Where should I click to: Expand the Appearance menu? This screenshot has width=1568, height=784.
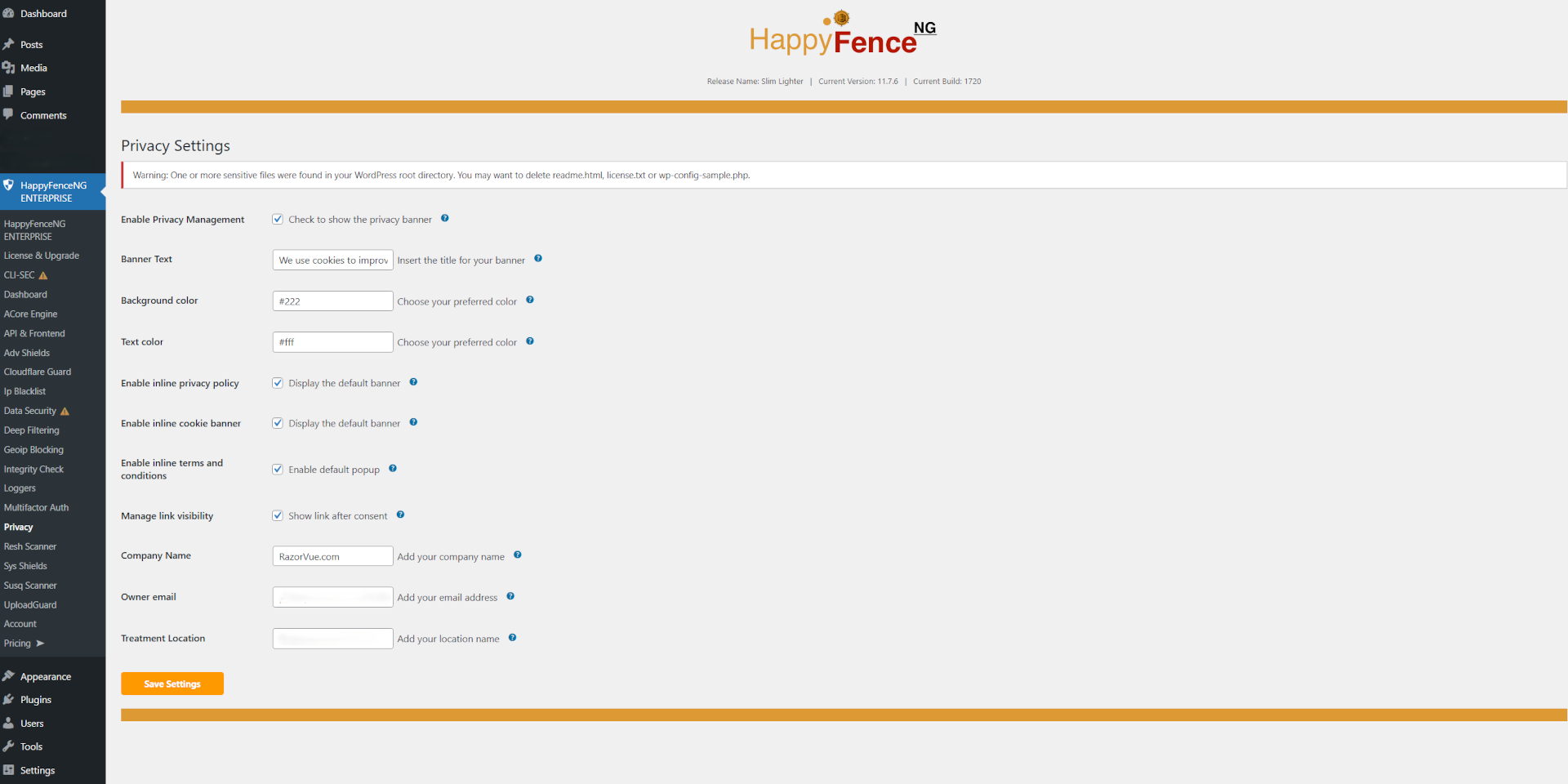45,676
